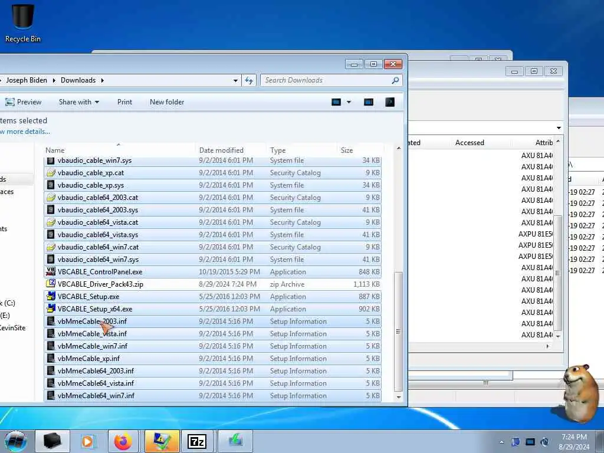Screen dimensions: 604x453
Task: Click the vbMmeCable64_vista.inf file icon
Action: [x=51, y=383]
